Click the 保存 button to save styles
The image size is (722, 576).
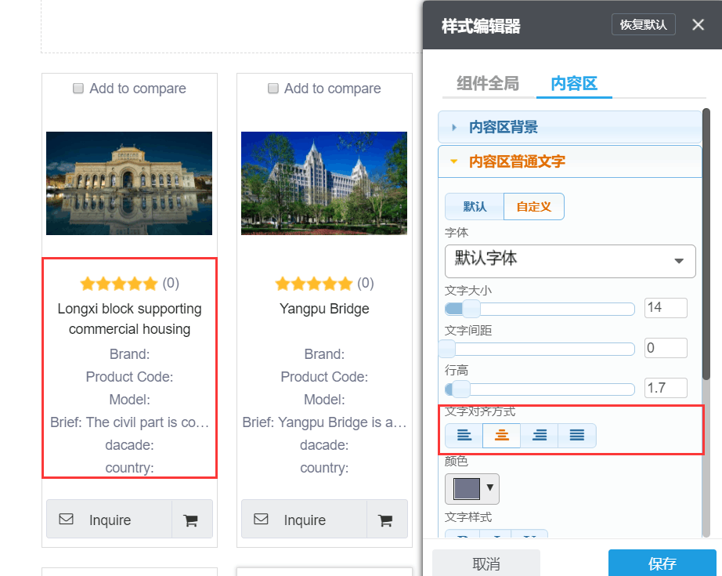660,563
